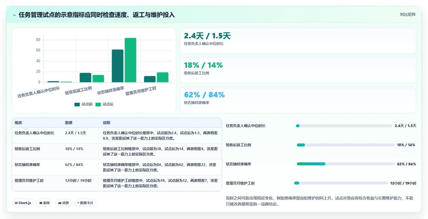The height and width of the screenshot is (219, 428).
Task: Click table cell 2.4天 / 1.5天
Action: point(76,133)
